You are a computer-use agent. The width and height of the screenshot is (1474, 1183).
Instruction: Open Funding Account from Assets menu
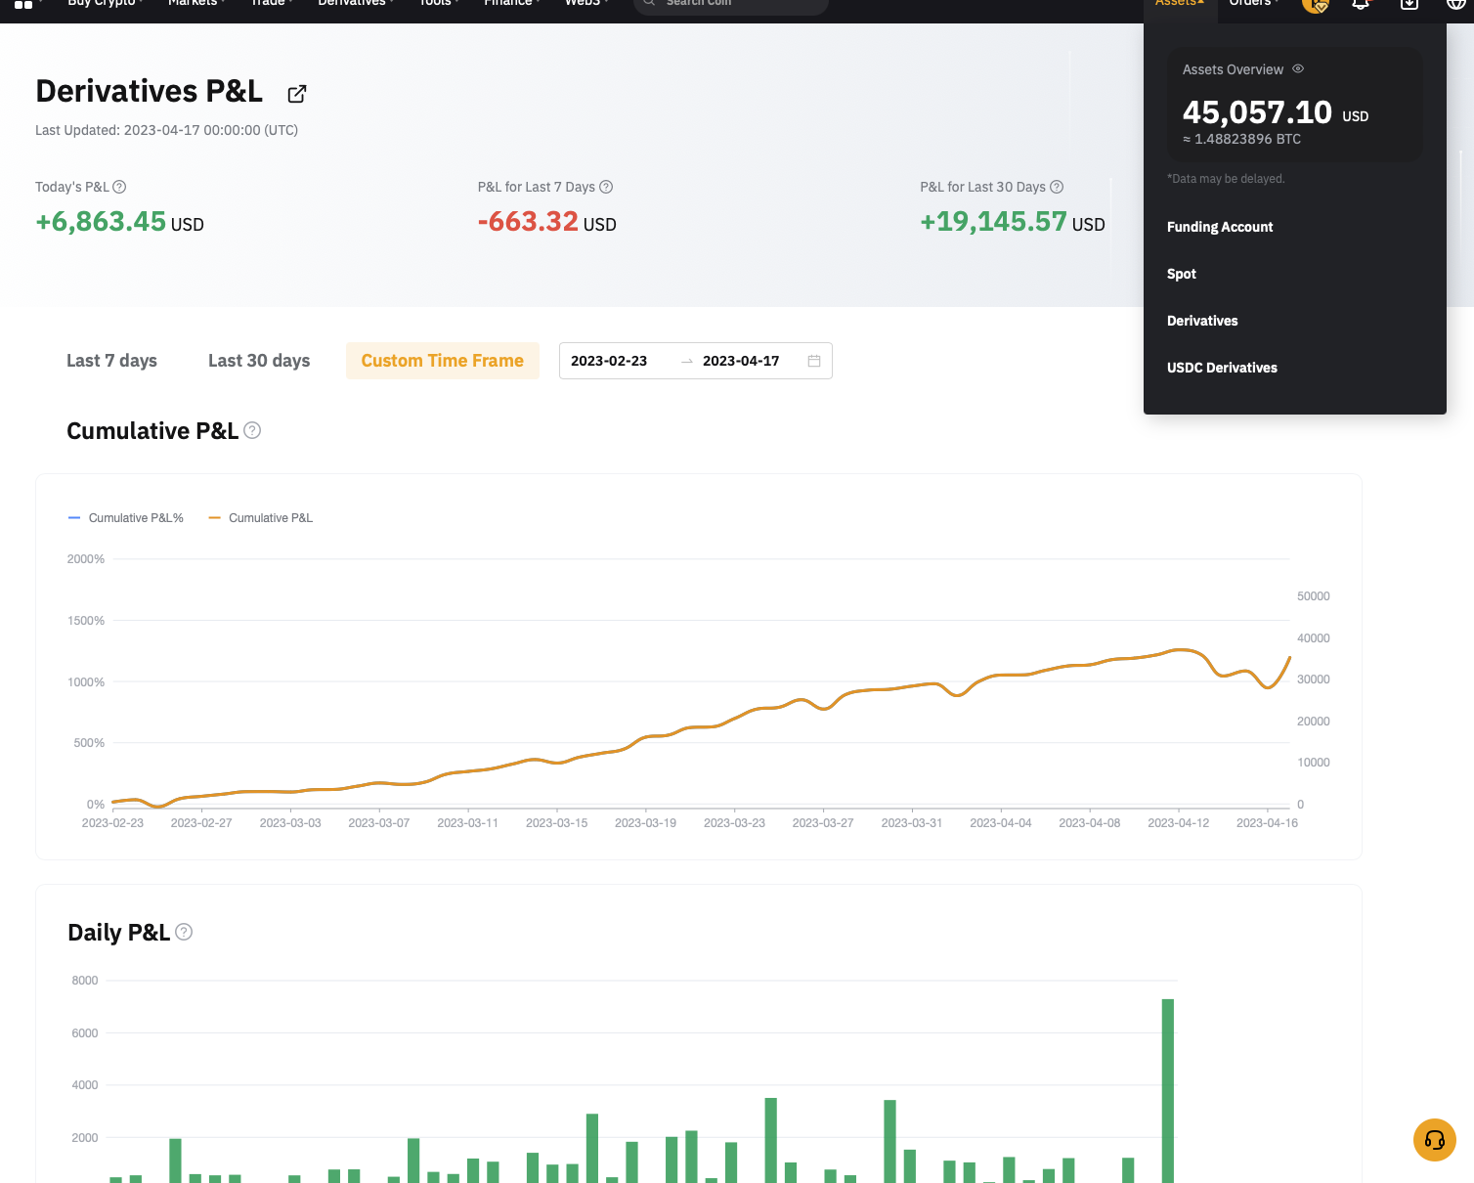[1220, 227]
